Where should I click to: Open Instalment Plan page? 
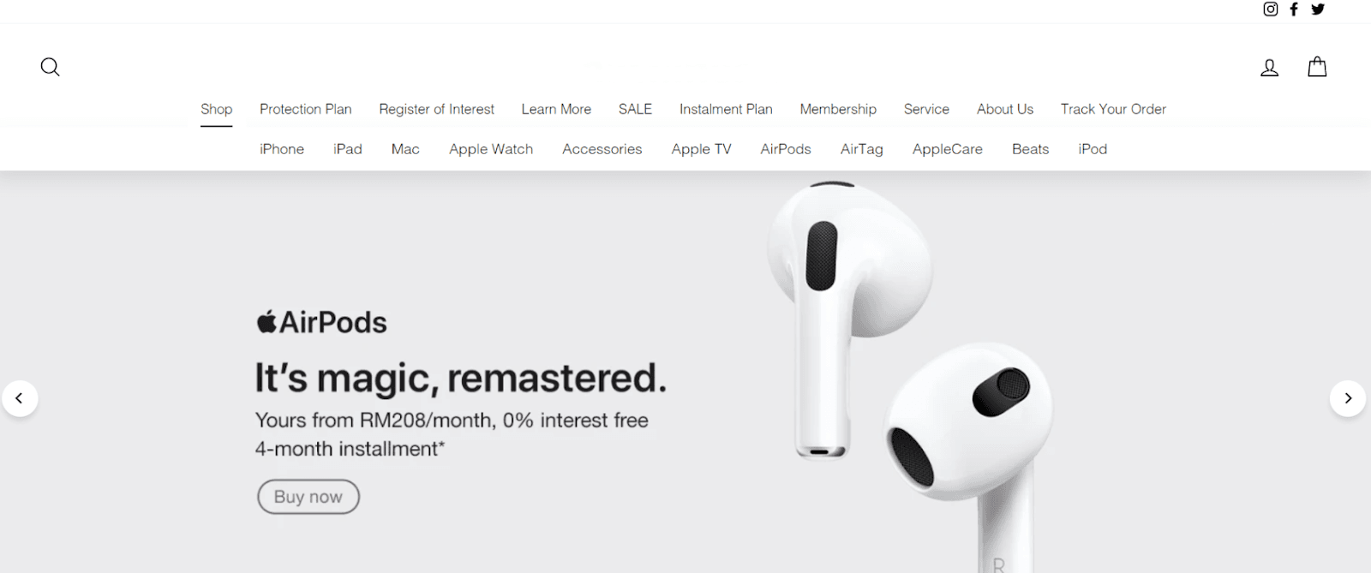click(x=726, y=109)
